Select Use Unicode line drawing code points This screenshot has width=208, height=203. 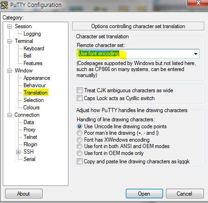pos(80,126)
